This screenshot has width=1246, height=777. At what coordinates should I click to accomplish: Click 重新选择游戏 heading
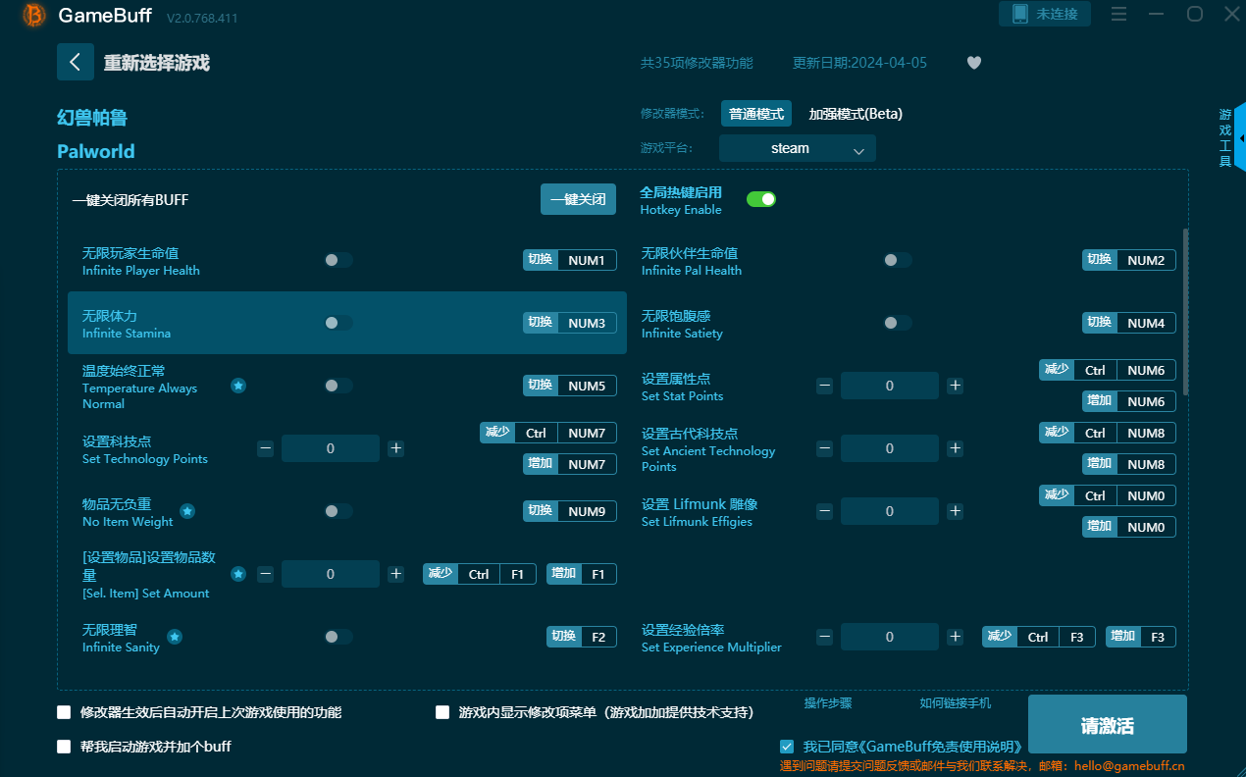(157, 63)
